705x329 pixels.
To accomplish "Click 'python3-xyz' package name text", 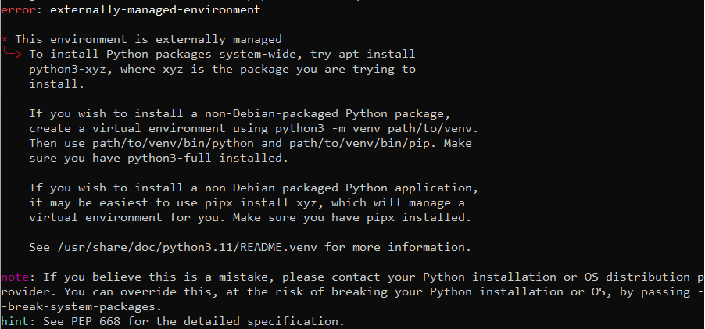I will coord(67,70).
